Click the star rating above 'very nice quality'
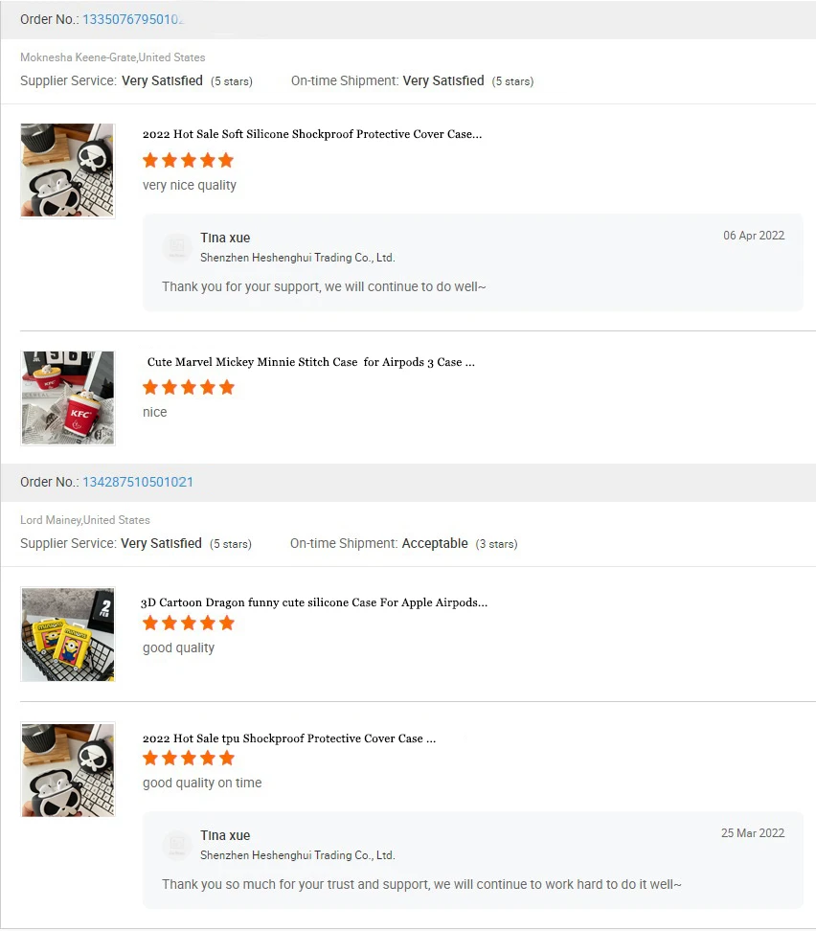 [x=188, y=160]
